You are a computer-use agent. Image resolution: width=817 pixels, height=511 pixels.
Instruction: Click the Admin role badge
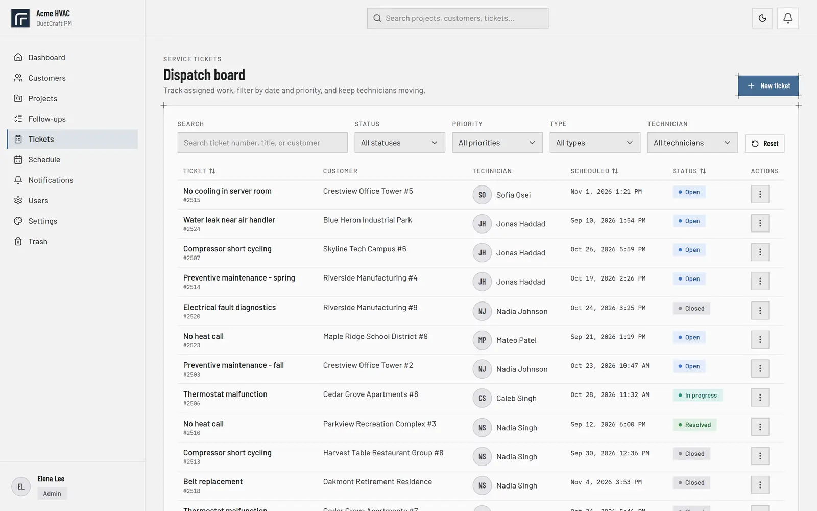(x=52, y=494)
